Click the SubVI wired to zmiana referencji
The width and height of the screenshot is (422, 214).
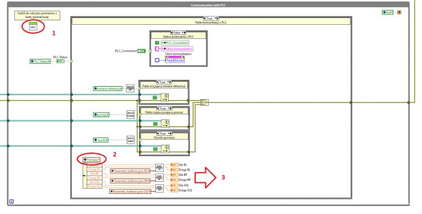click(x=131, y=88)
